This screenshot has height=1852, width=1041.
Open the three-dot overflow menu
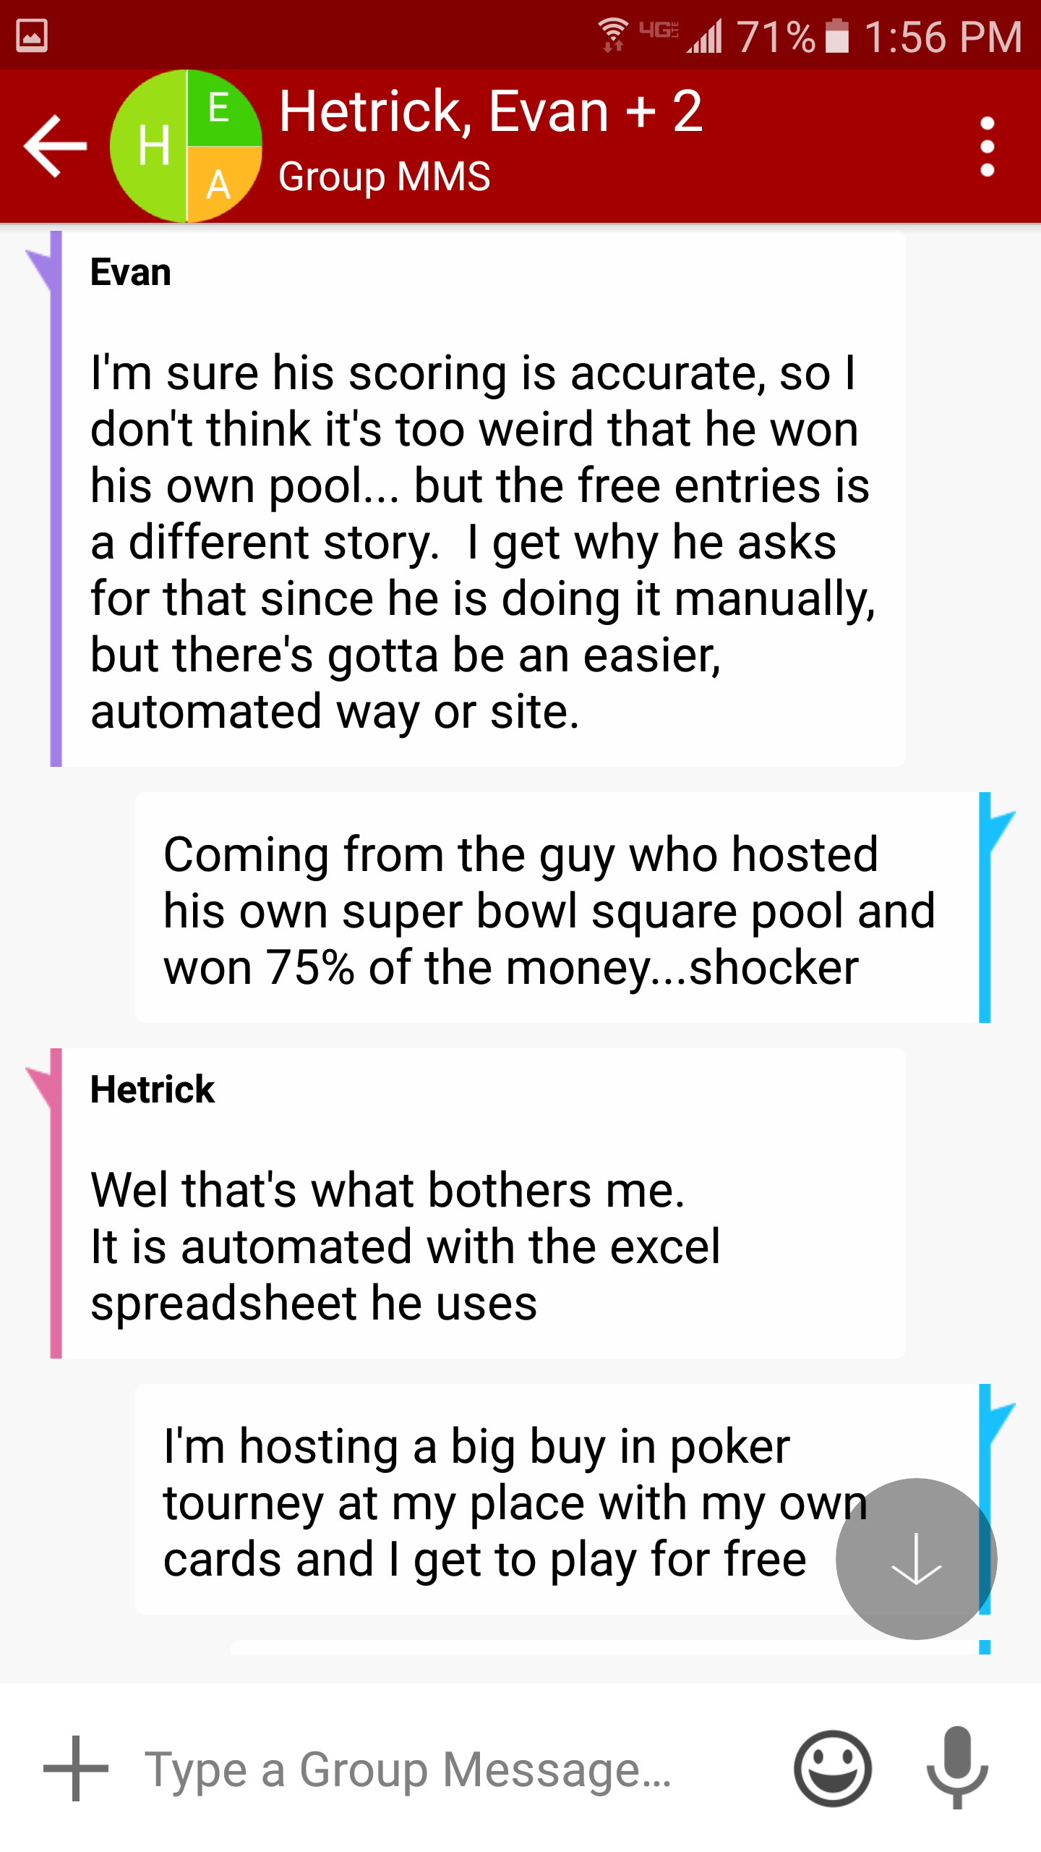[x=987, y=146]
